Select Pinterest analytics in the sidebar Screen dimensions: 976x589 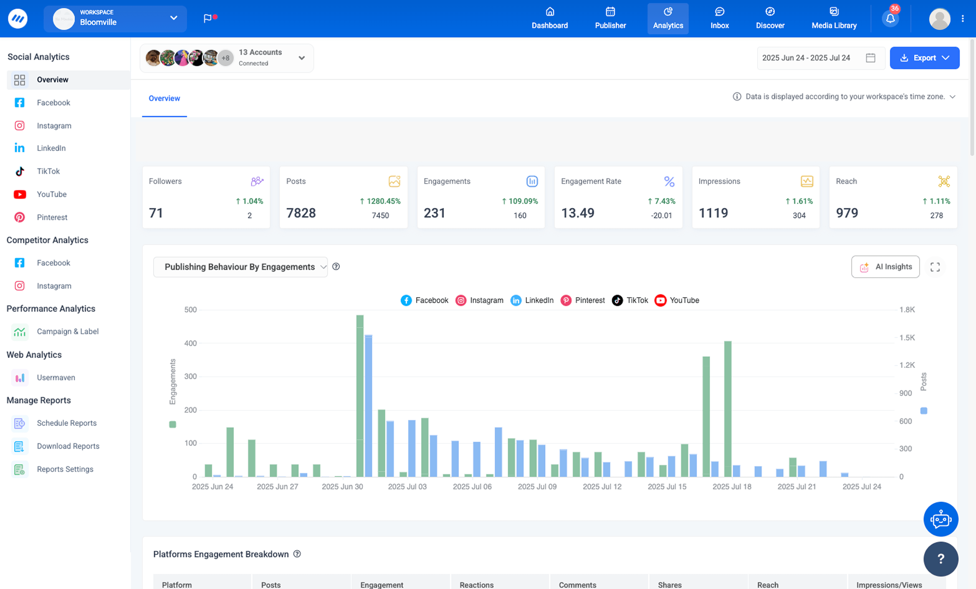tap(52, 217)
